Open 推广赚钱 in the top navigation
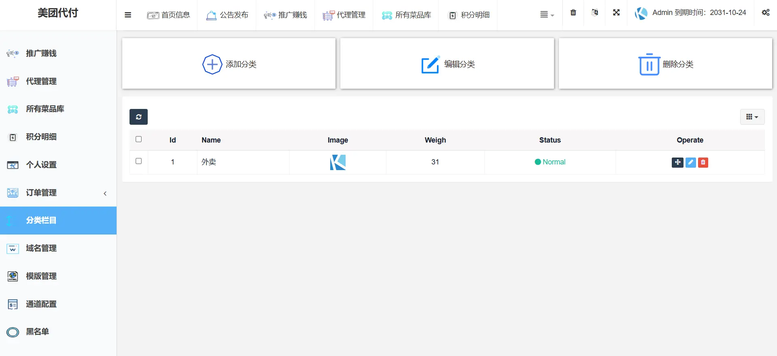 (285, 15)
